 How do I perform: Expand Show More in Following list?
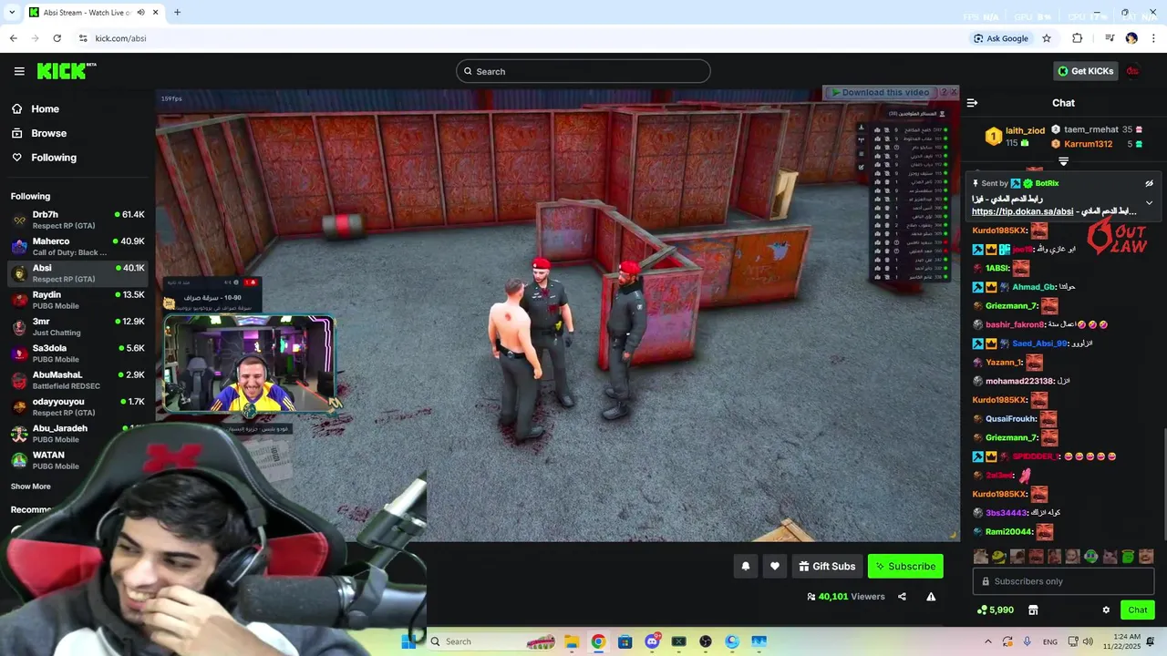tap(31, 487)
